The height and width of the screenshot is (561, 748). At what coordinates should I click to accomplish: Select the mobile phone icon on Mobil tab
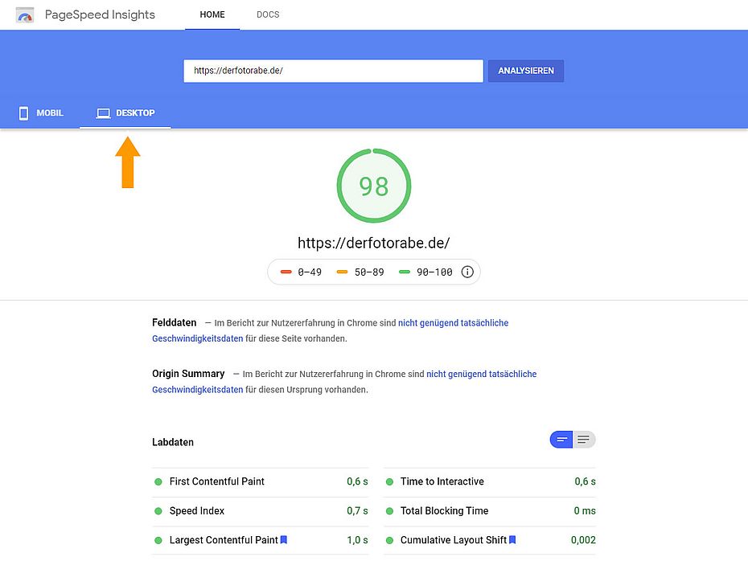pos(23,113)
